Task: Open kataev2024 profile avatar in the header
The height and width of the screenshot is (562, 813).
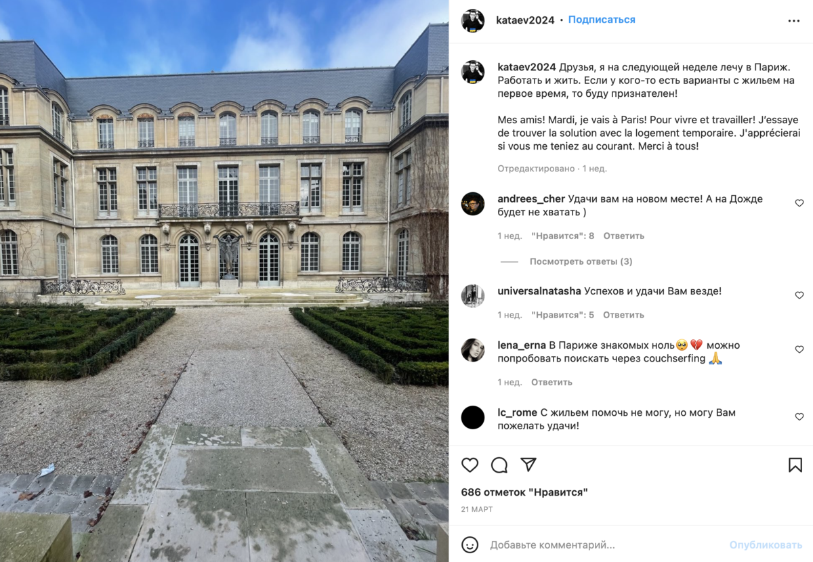Action: point(473,20)
